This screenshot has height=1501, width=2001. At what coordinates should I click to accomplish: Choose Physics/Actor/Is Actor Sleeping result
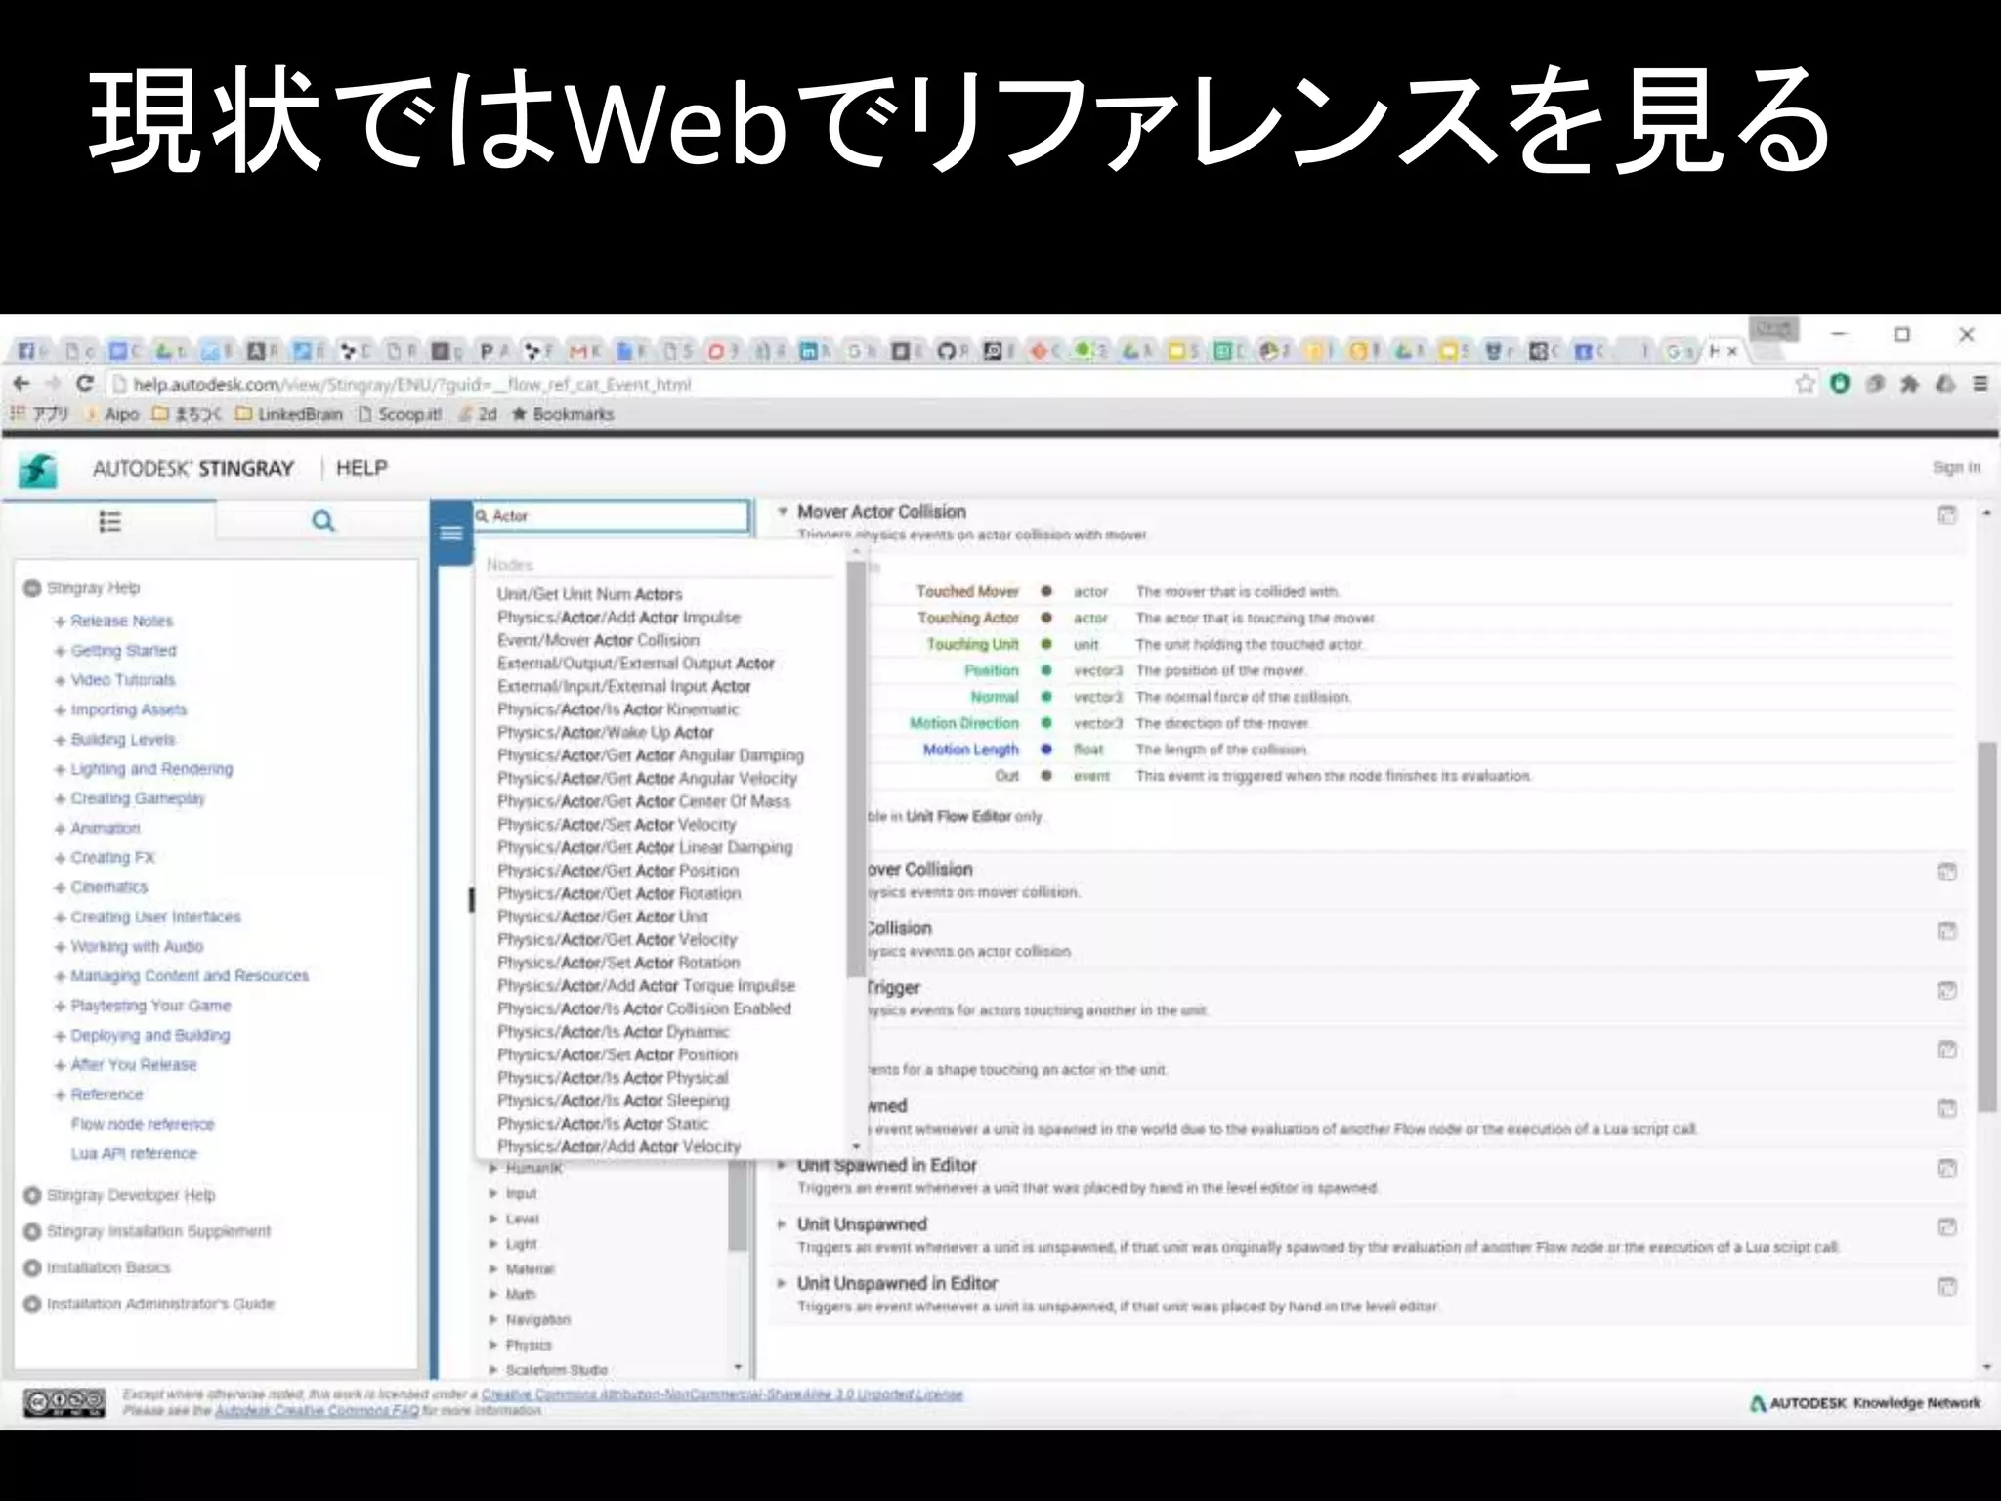click(x=613, y=1100)
